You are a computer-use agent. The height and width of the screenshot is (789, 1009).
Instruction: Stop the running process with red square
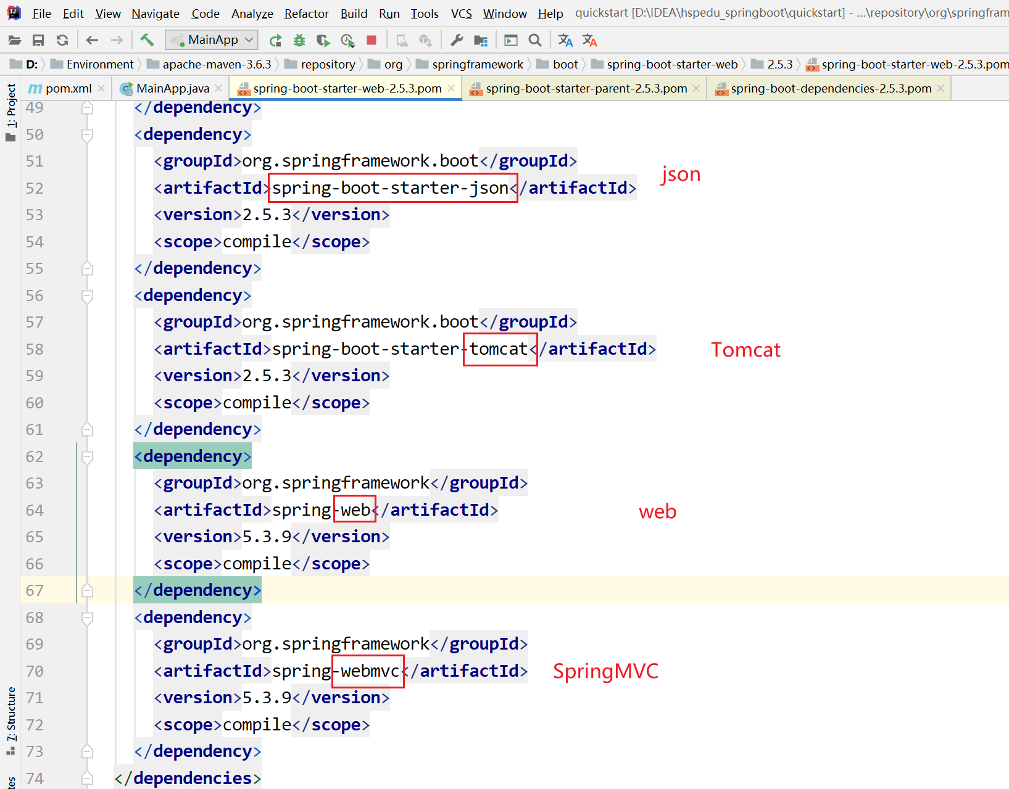(372, 40)
